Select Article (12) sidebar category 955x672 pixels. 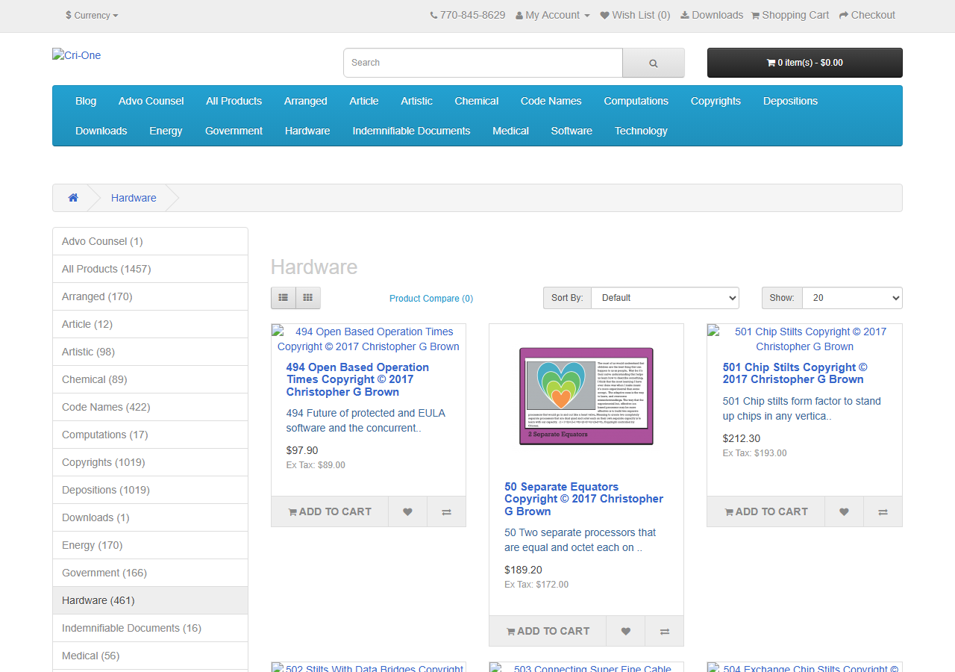point(150,324)
